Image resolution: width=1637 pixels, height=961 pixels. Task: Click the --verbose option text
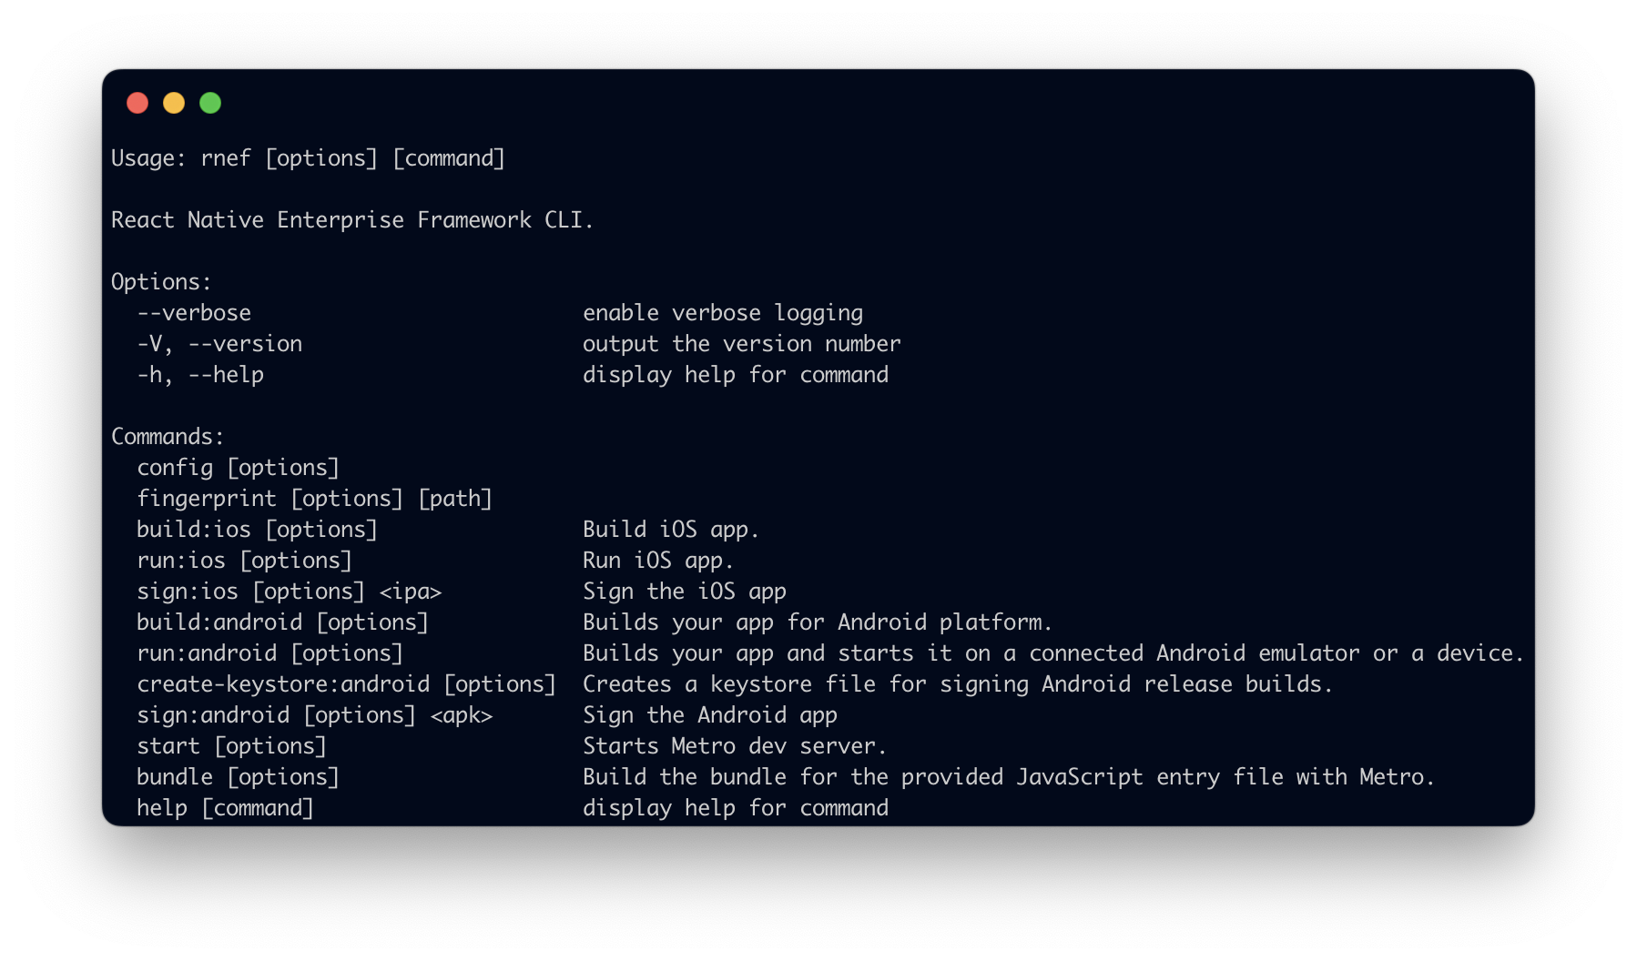[194, 313]
